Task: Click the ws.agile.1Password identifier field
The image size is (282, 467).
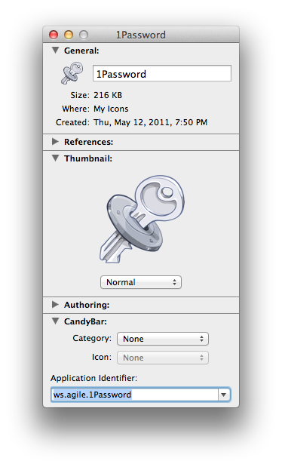Action: [135, 395]
